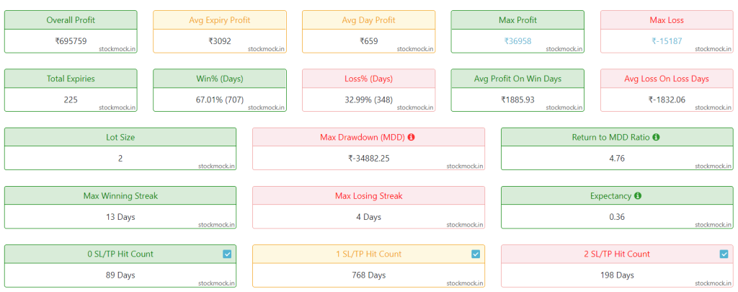This screenshot has height=292, width=738.
Task: Select the Loss% value 32.99% (348)
Action: click(x=368, y=99)
